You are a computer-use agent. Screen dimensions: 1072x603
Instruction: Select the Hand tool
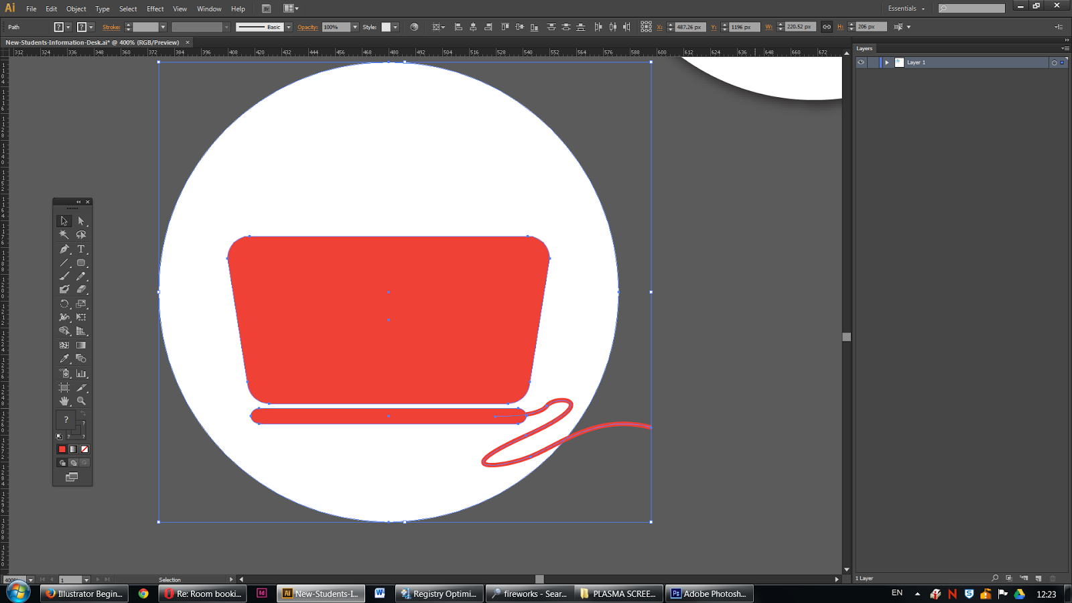(x=64, y=401)
